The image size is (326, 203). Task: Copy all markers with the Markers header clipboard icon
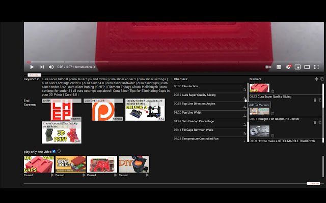point(322,79)
